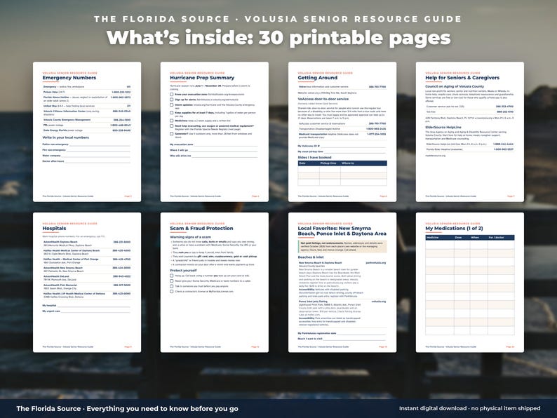Image resolution: width=557 pixels, height=418 pixels.
Task: Click the 'Rides I have booked' heading
Action: point(315,157)
